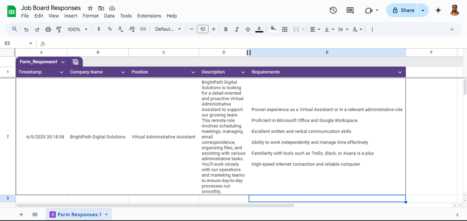Star the Job Board Responses document
The height and width of the screenshot is (221, 467).
90,8
